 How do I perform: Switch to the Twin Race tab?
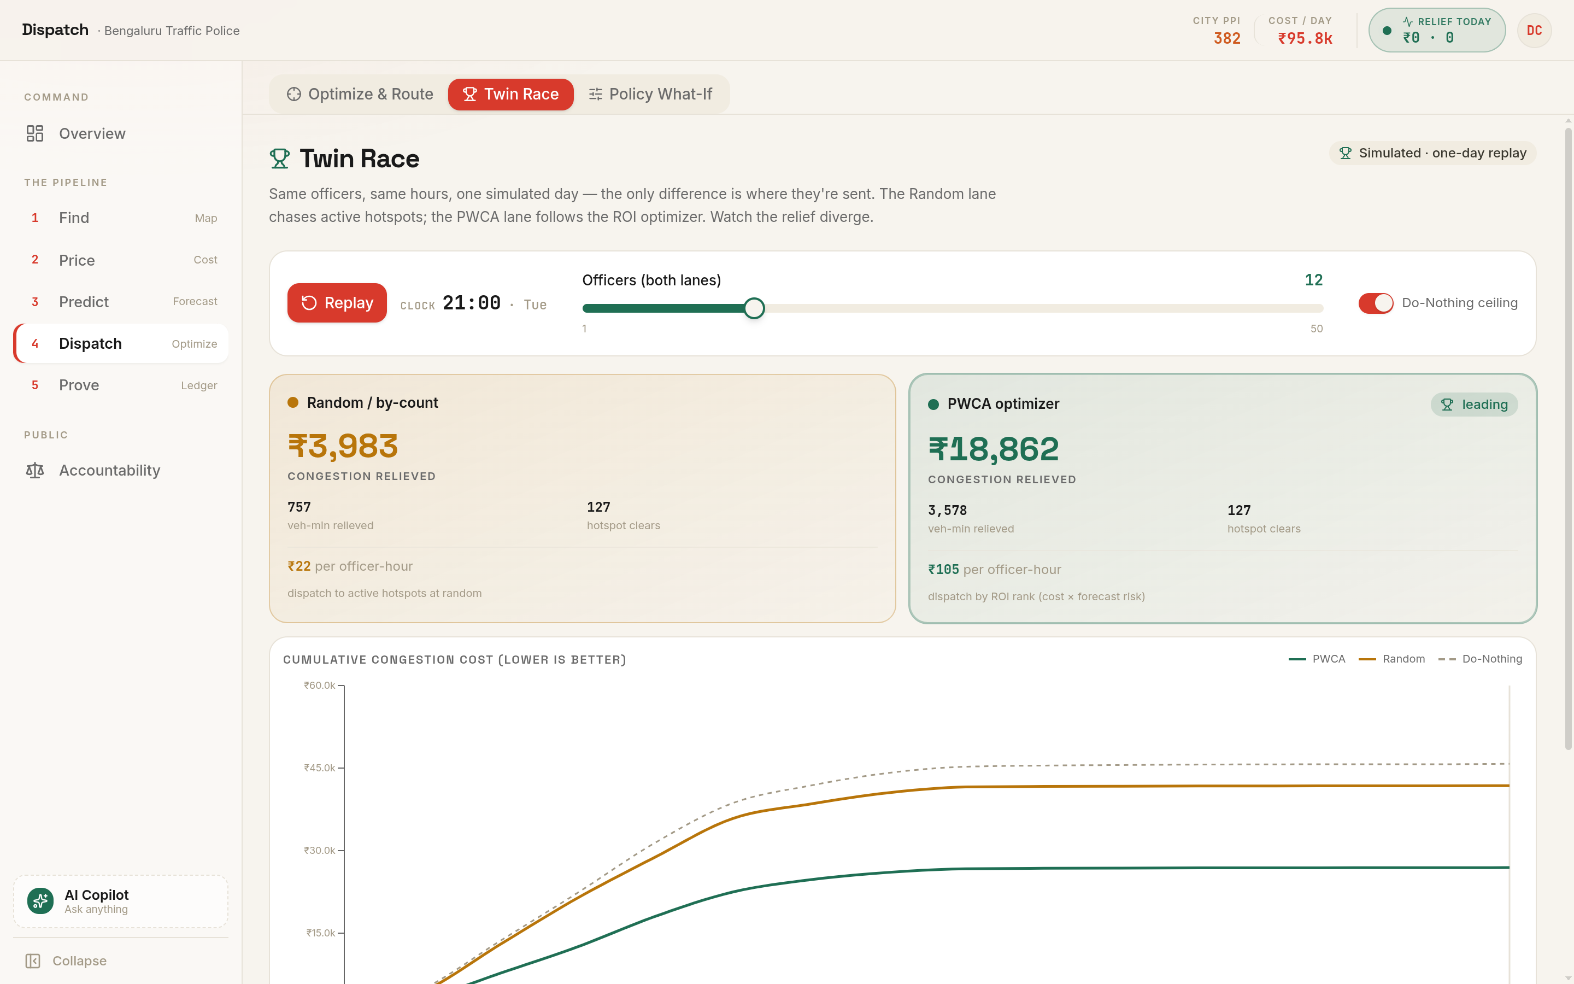(510, 95)
